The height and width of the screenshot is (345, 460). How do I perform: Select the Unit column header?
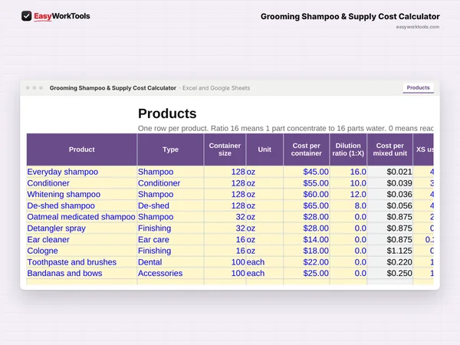264,149
